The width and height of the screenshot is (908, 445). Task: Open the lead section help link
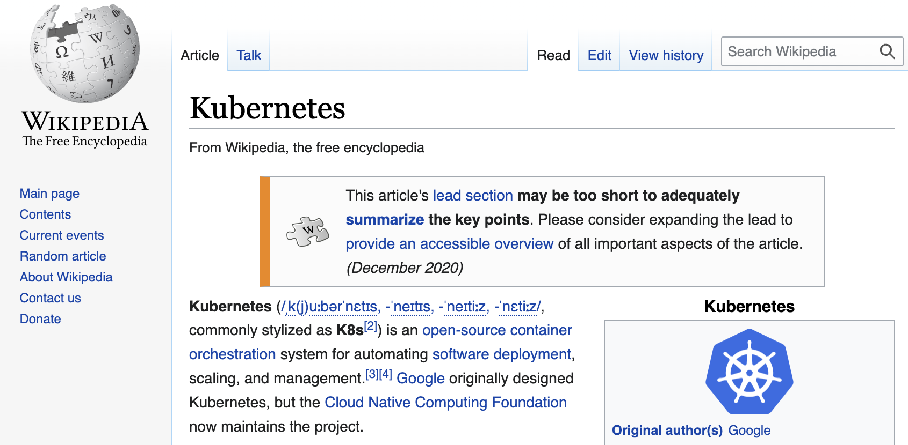pyautogui.click(x=472, y=195)
